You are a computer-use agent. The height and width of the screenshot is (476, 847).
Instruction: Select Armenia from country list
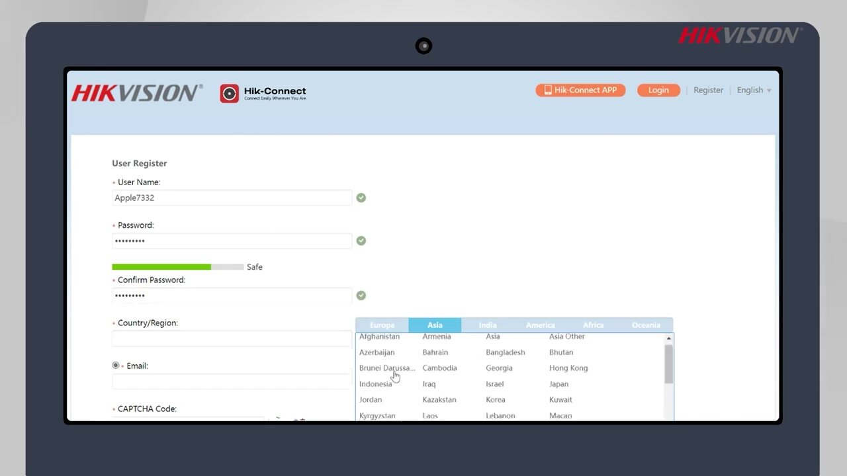tap(437, 337)
